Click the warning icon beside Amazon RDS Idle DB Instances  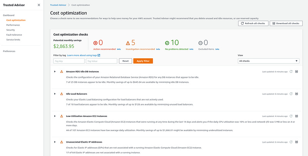pos(62,72)
